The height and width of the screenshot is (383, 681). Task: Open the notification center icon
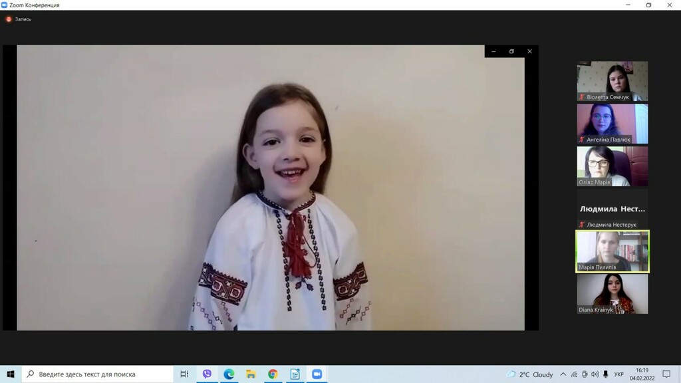pos(666,374)
